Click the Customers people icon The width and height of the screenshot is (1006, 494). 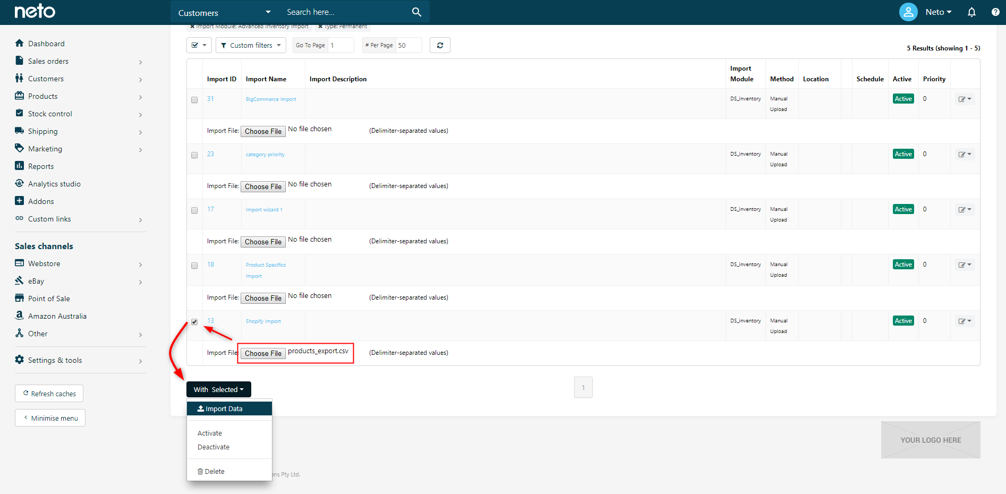[x=20, y=78]
